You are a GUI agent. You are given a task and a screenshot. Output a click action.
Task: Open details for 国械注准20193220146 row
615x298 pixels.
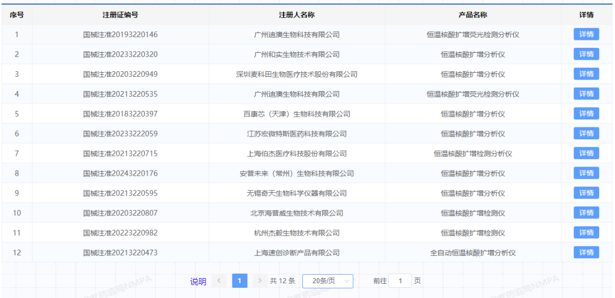tap(587, 34)
